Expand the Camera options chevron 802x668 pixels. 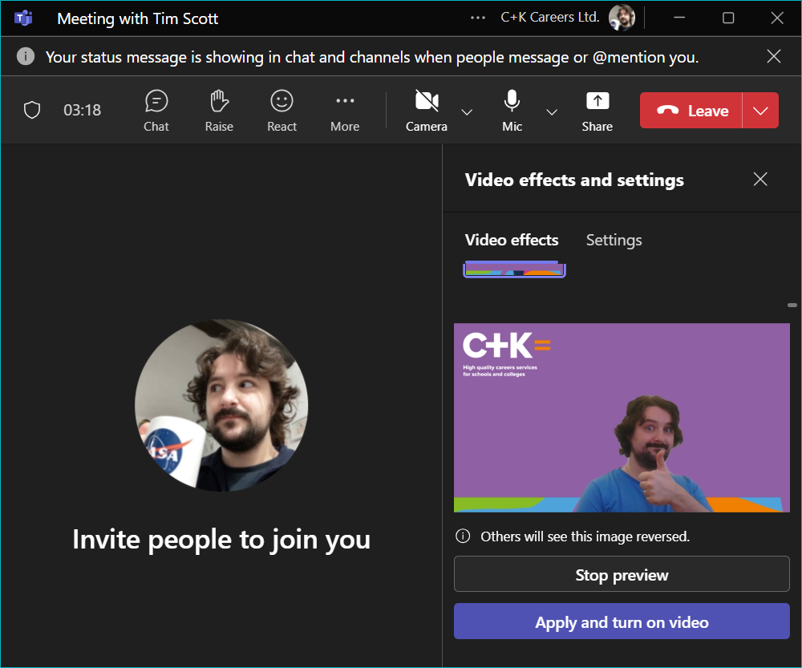tap(467, 112)
